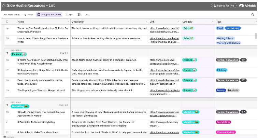Click the Networking tag
258x138 pixels.
(233, 28)
